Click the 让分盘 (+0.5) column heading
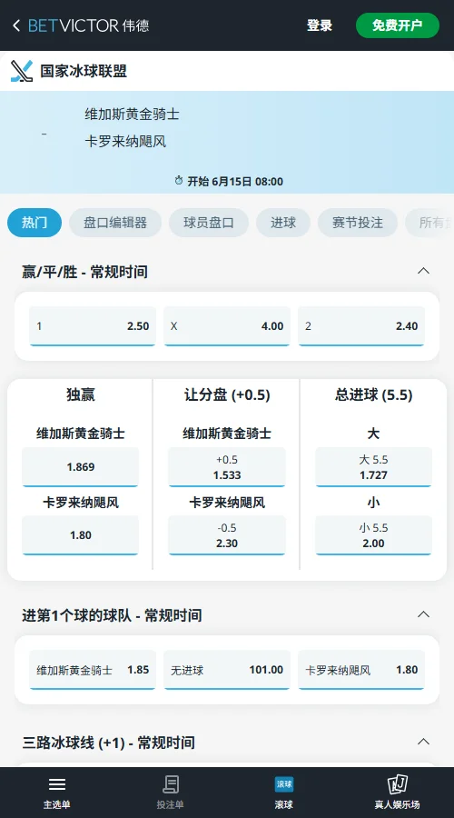This screenshot has width=454, height=818. [227, 395]
